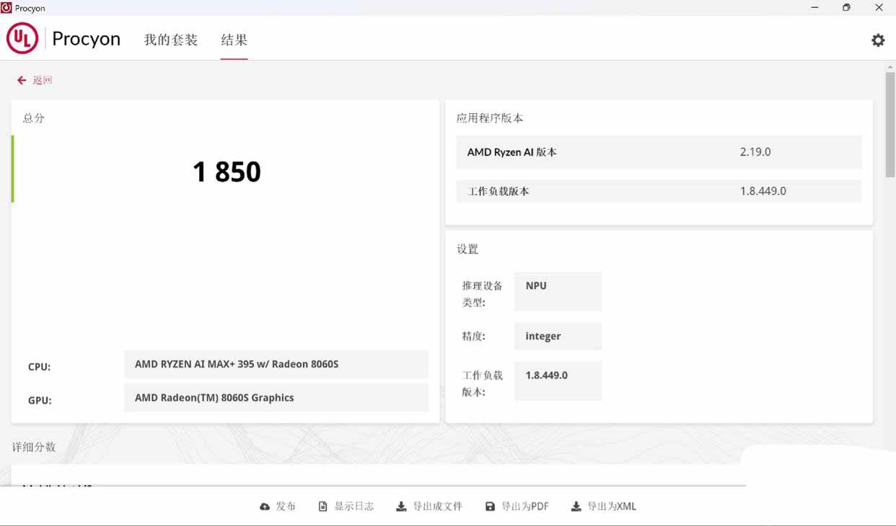
Task: Click the 返回 link to go back
Action: click(43, 79)
